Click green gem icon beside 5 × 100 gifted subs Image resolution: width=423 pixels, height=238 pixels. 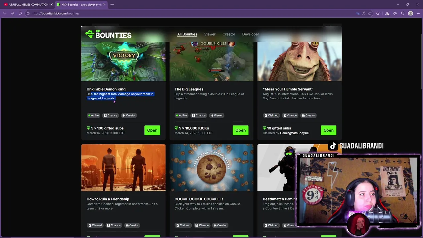88,128
